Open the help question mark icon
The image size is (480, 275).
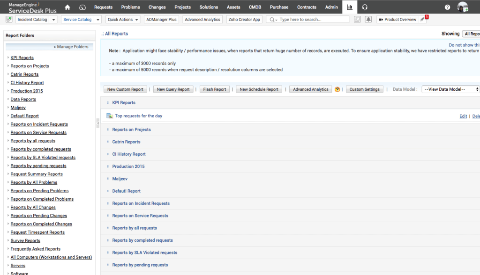pyautogui.click(x=447, y=7)
